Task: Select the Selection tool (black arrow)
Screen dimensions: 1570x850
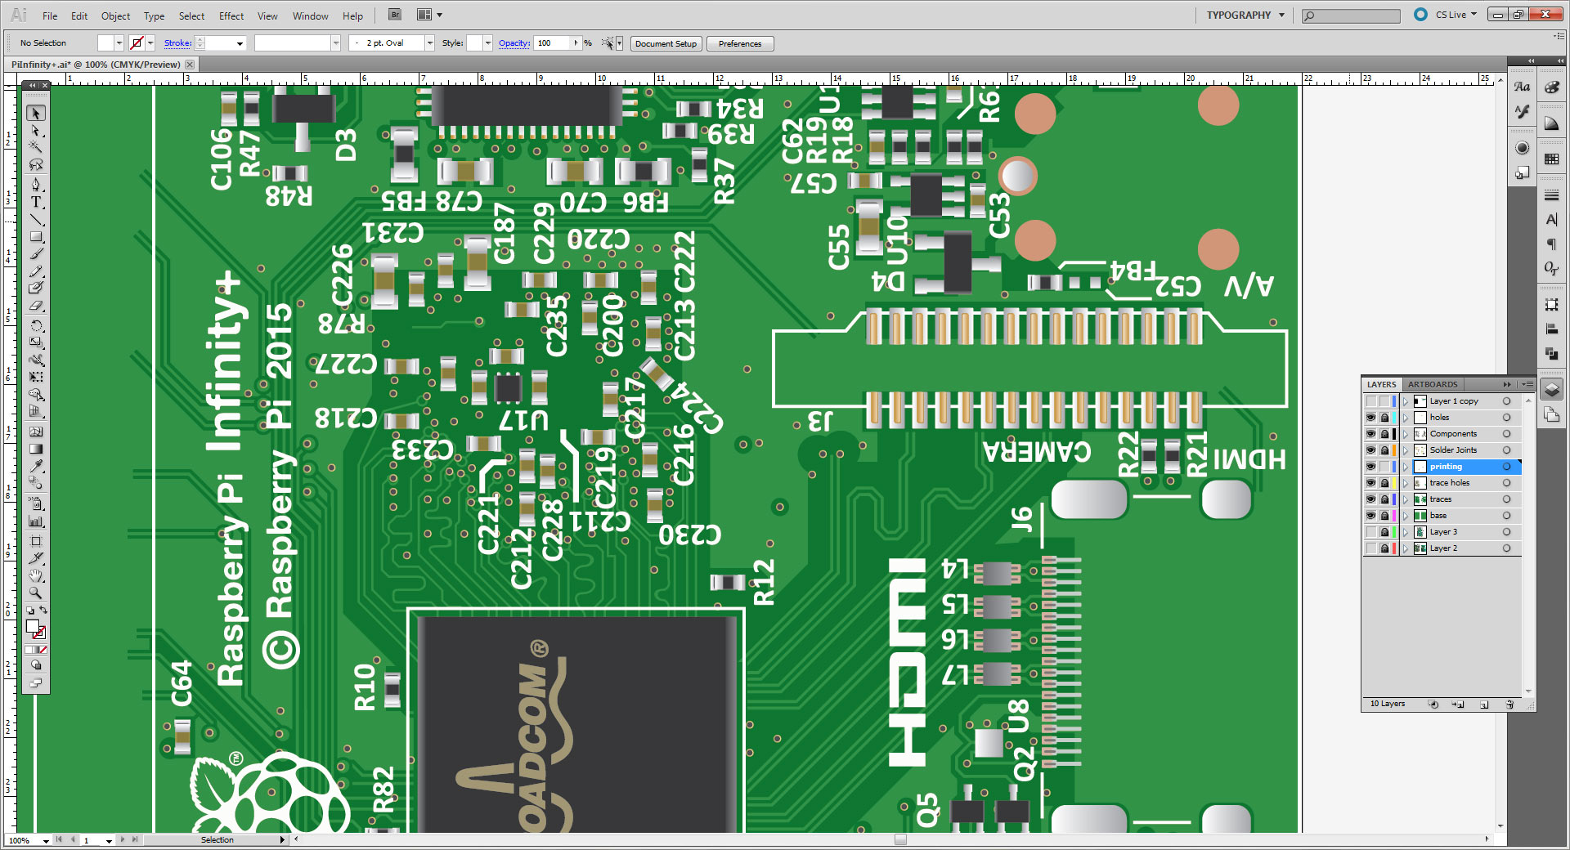Action: pyautogui.click(x=36, y=114)
